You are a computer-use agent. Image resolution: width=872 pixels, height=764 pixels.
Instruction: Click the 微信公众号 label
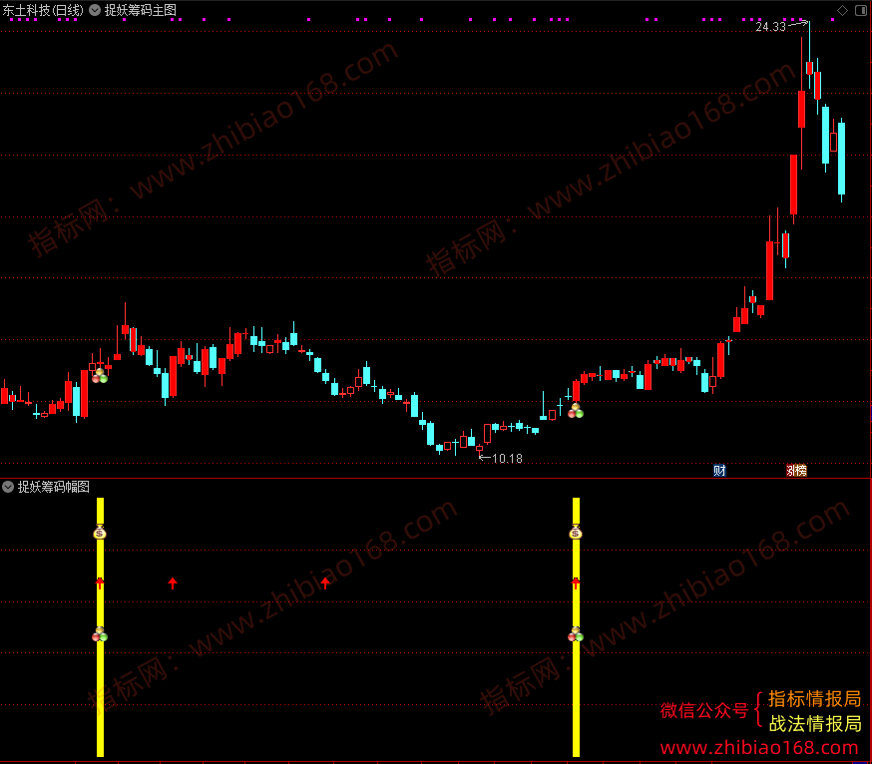704,710
